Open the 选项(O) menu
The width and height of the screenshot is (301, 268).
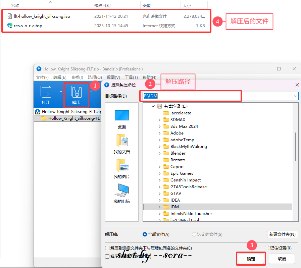95,77
